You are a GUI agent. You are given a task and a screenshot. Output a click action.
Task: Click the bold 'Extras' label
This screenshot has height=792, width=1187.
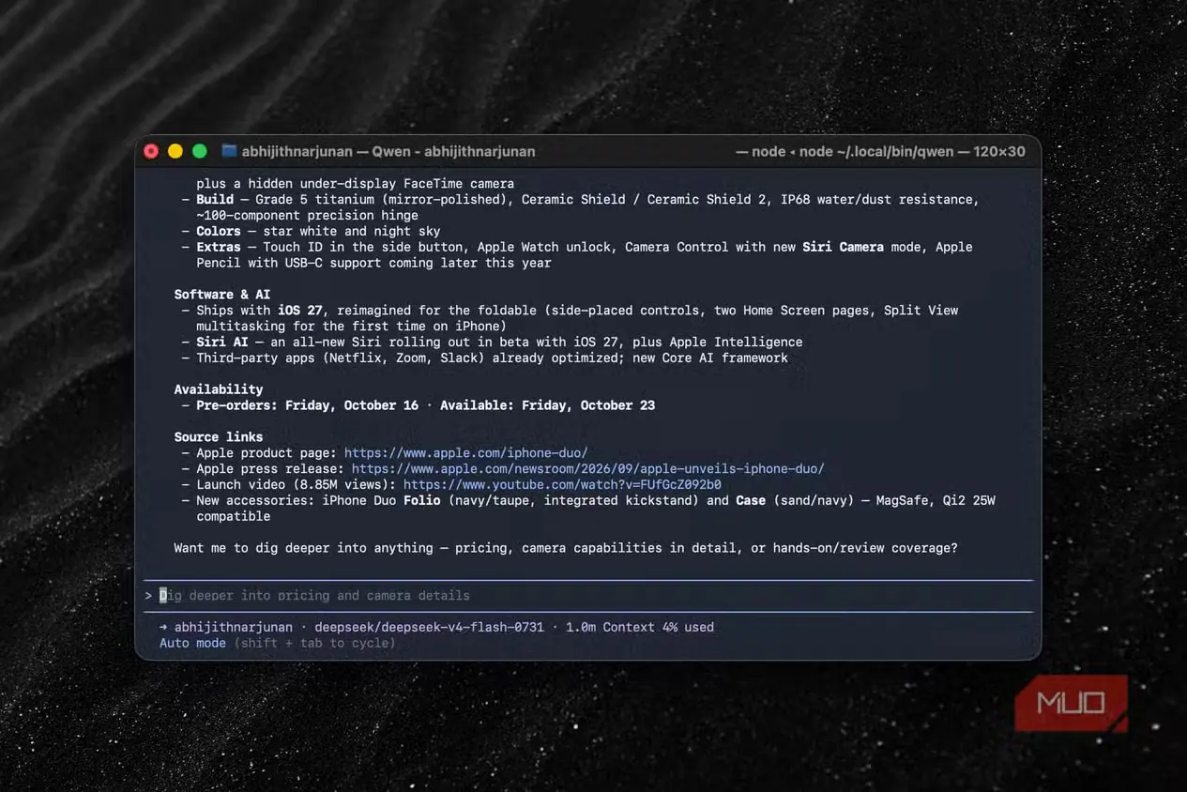point(219,248)
